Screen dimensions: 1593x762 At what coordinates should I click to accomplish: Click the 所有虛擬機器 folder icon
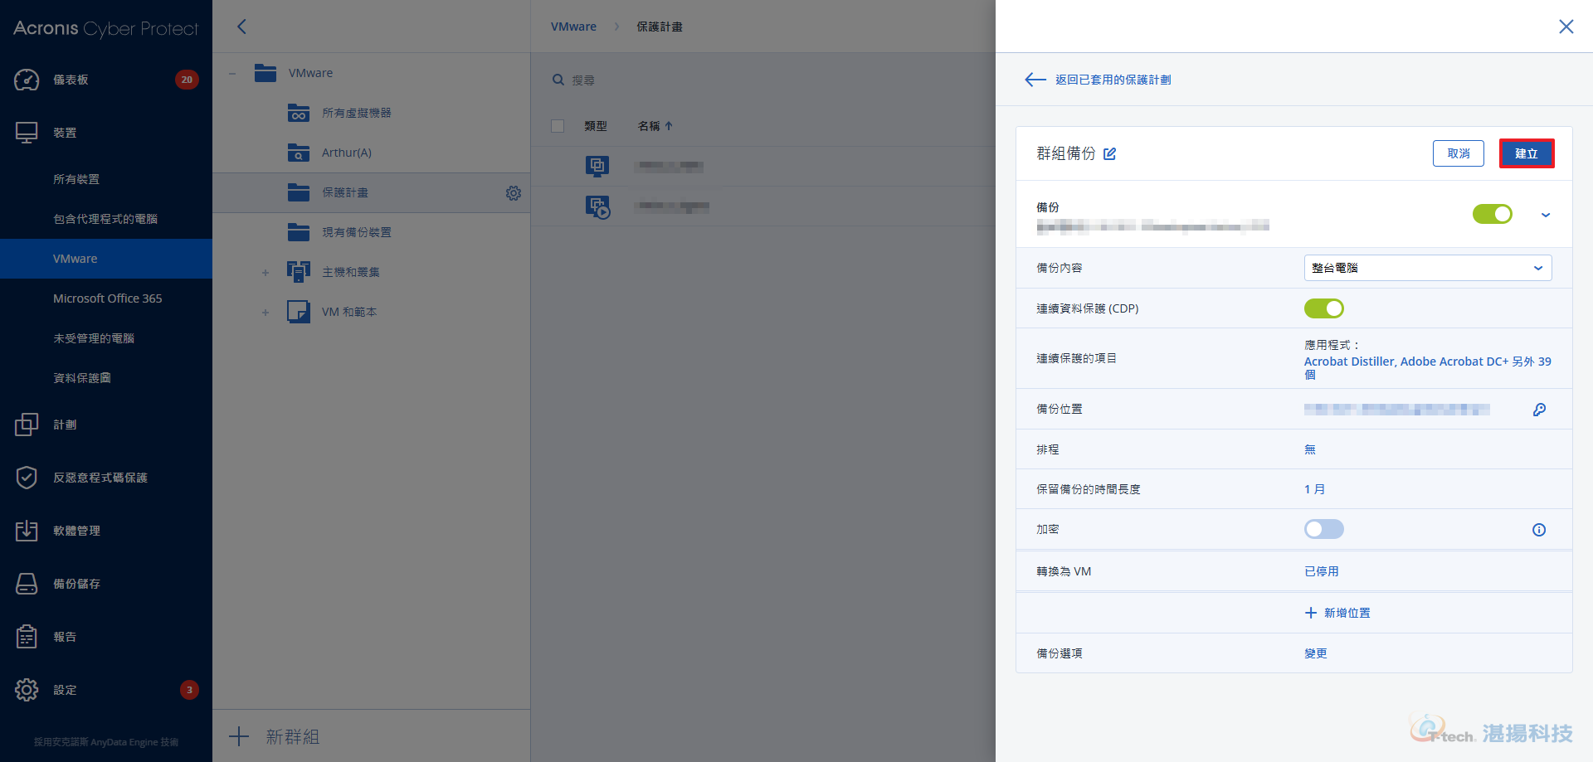coord(299,113)
